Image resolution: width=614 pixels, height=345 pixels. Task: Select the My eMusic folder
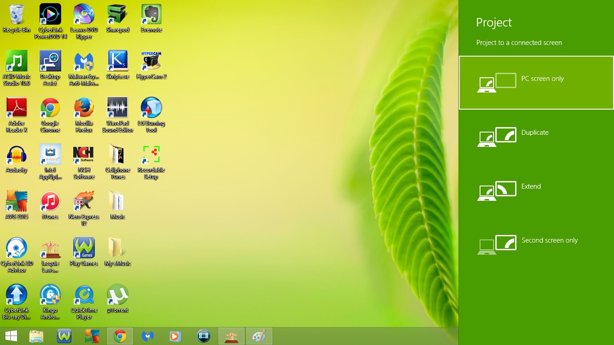[x=118, y=252]
